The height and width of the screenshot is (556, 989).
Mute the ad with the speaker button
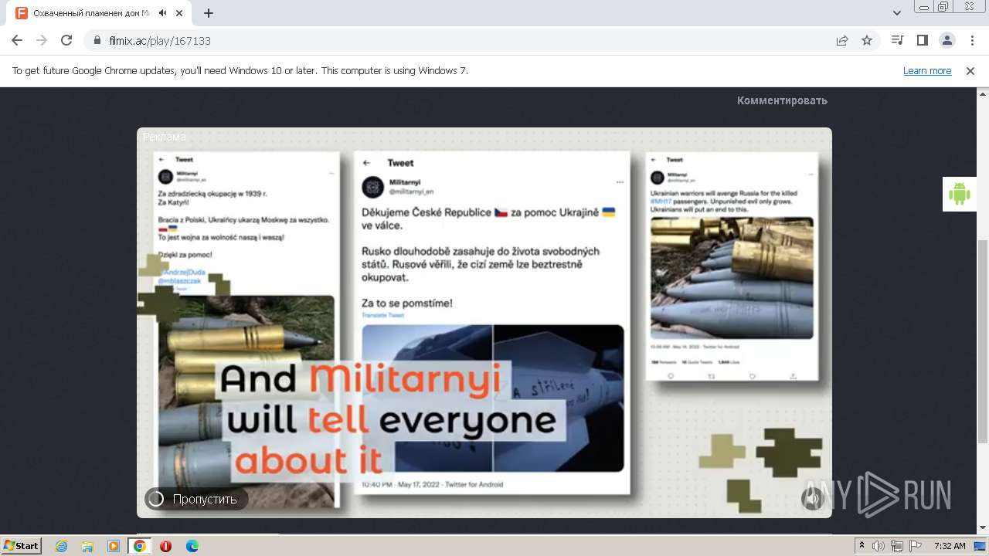pos(812,499)
